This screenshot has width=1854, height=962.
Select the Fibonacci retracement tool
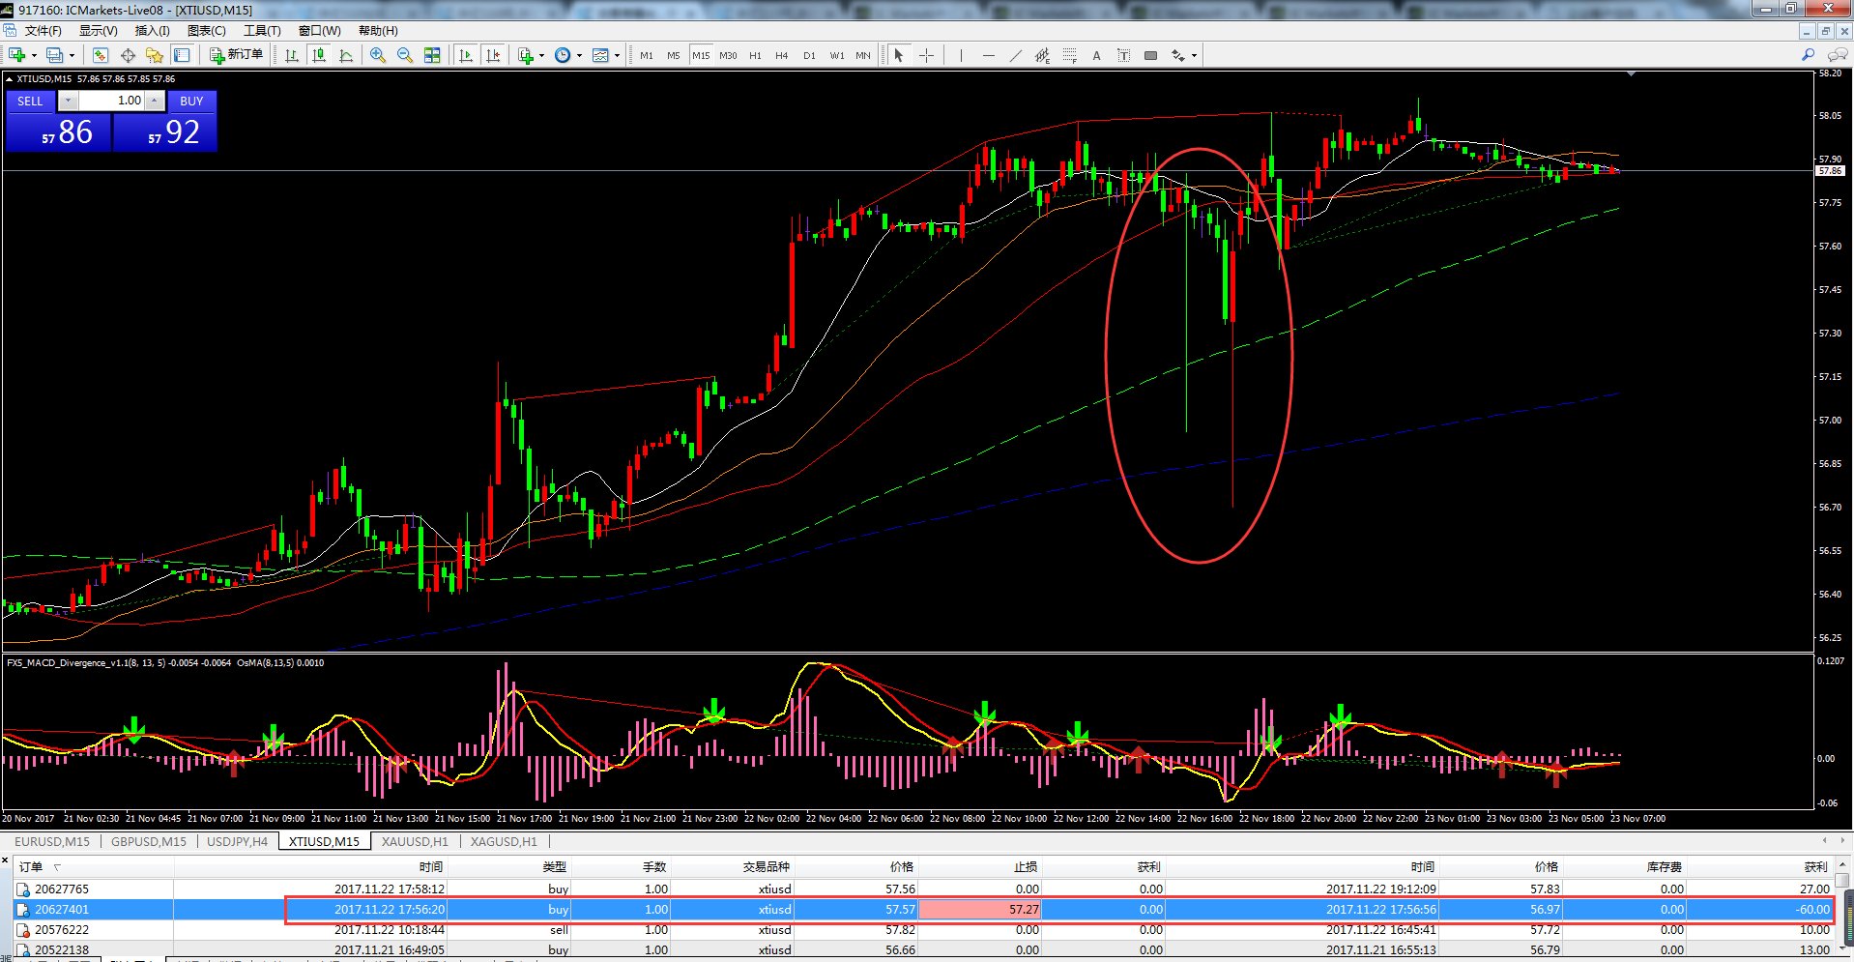[1069, 55]
